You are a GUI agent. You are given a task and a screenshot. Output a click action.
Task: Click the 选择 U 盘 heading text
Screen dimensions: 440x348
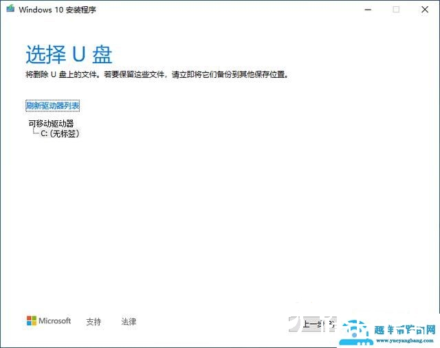(69, 54)
